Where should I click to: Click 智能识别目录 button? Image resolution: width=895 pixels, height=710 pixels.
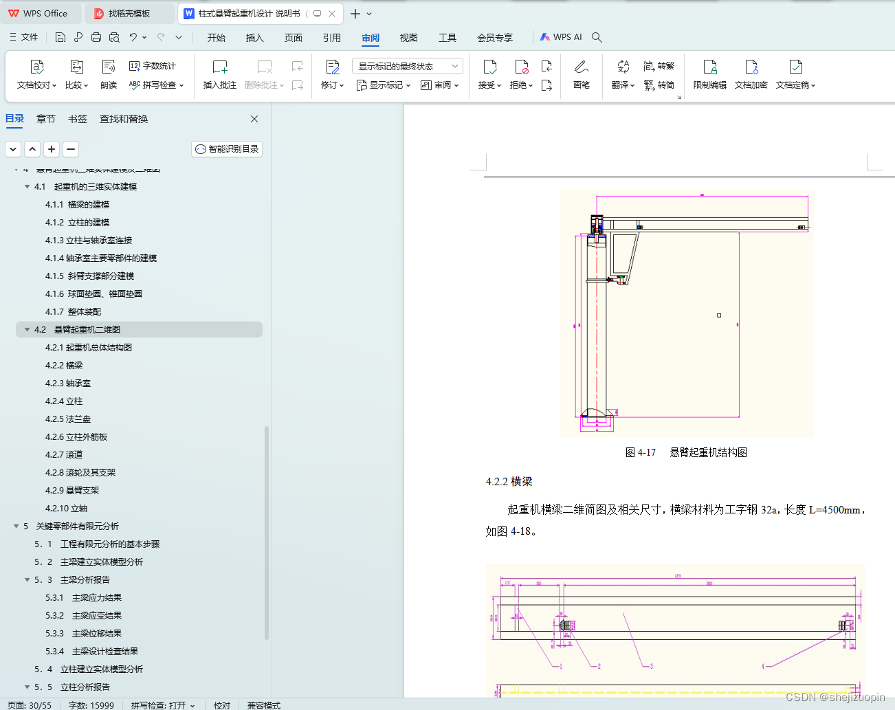[x=227, y=149]
